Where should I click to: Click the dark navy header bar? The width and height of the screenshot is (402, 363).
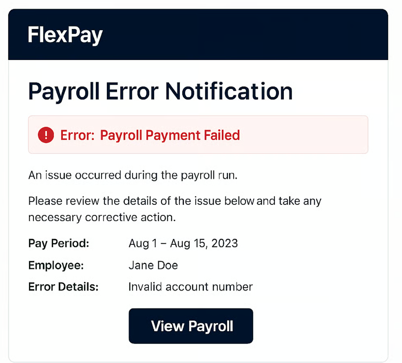[x=247, y=35]
